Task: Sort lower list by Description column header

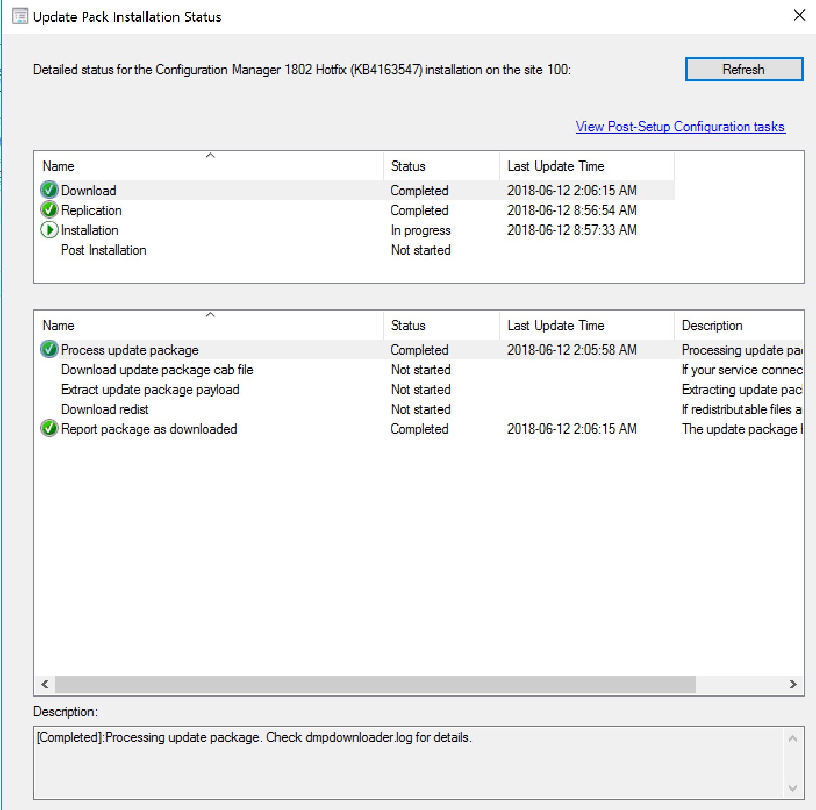Action: pos(739,325)
